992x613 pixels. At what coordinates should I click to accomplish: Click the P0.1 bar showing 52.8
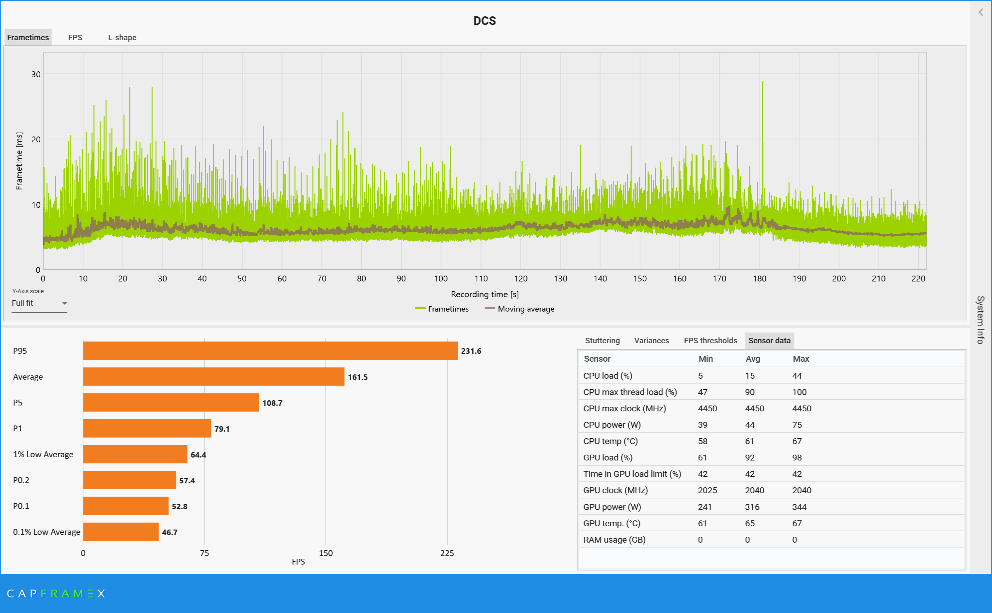126,506
